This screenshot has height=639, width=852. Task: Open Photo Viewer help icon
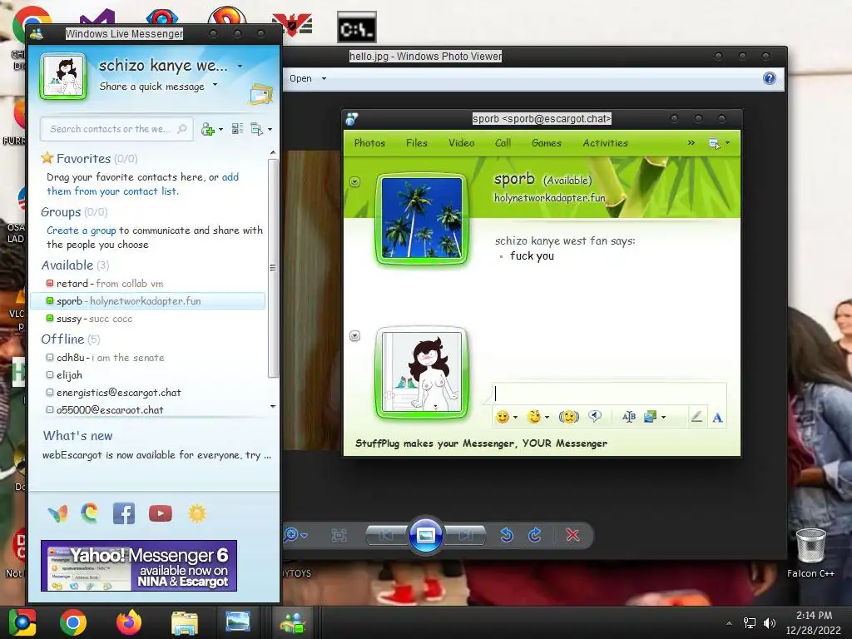pyautogui.click(x=770, y=78)
